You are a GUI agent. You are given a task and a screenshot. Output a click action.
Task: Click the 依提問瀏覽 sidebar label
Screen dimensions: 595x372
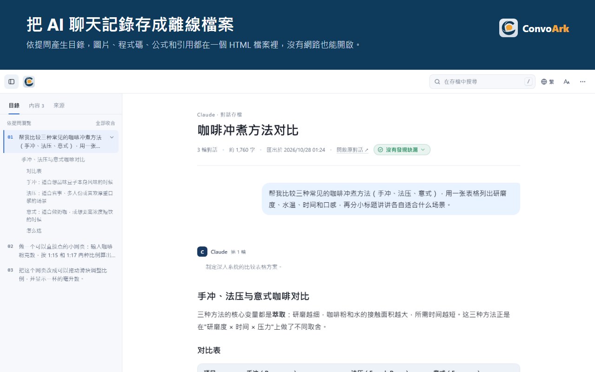tap(19, 123)
